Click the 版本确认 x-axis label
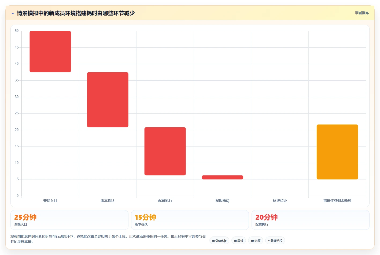The width and height of the screenshot is (380, 255). click(x=108, y=201)
